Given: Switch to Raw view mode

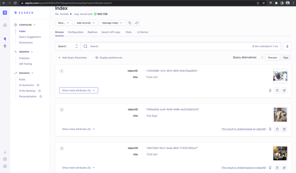Looking at the screenshot, I should click(286, 58).
